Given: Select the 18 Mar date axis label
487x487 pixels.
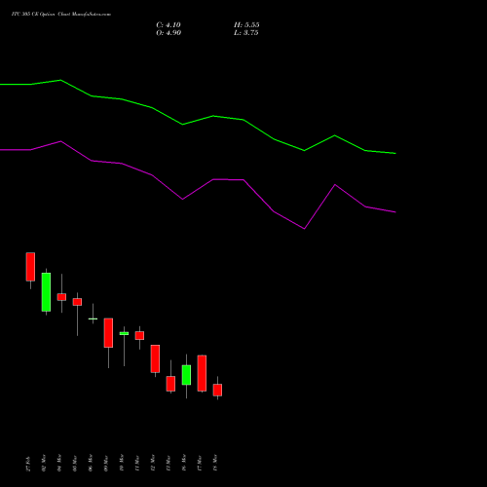Looking at the screenshot, I should pyautogui.click(x=215, y=463).
